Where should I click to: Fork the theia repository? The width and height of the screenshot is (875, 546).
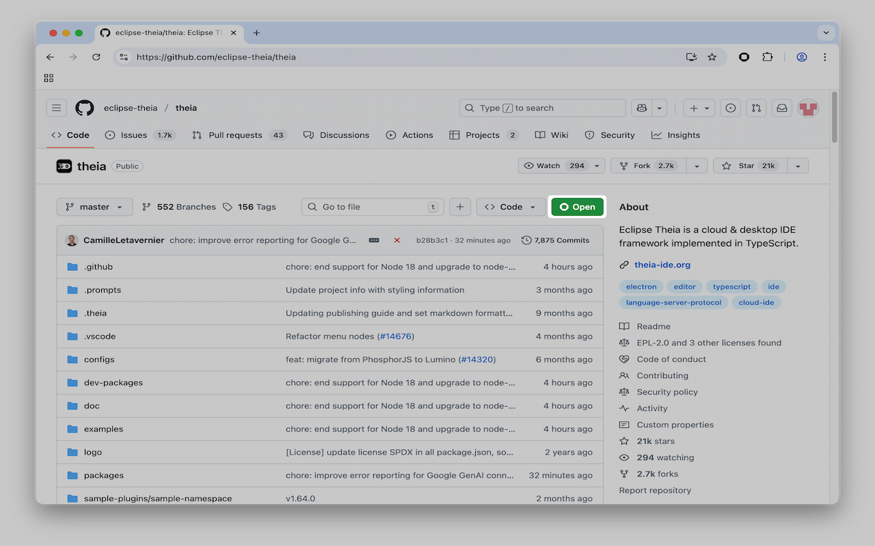tap(648, 166)
